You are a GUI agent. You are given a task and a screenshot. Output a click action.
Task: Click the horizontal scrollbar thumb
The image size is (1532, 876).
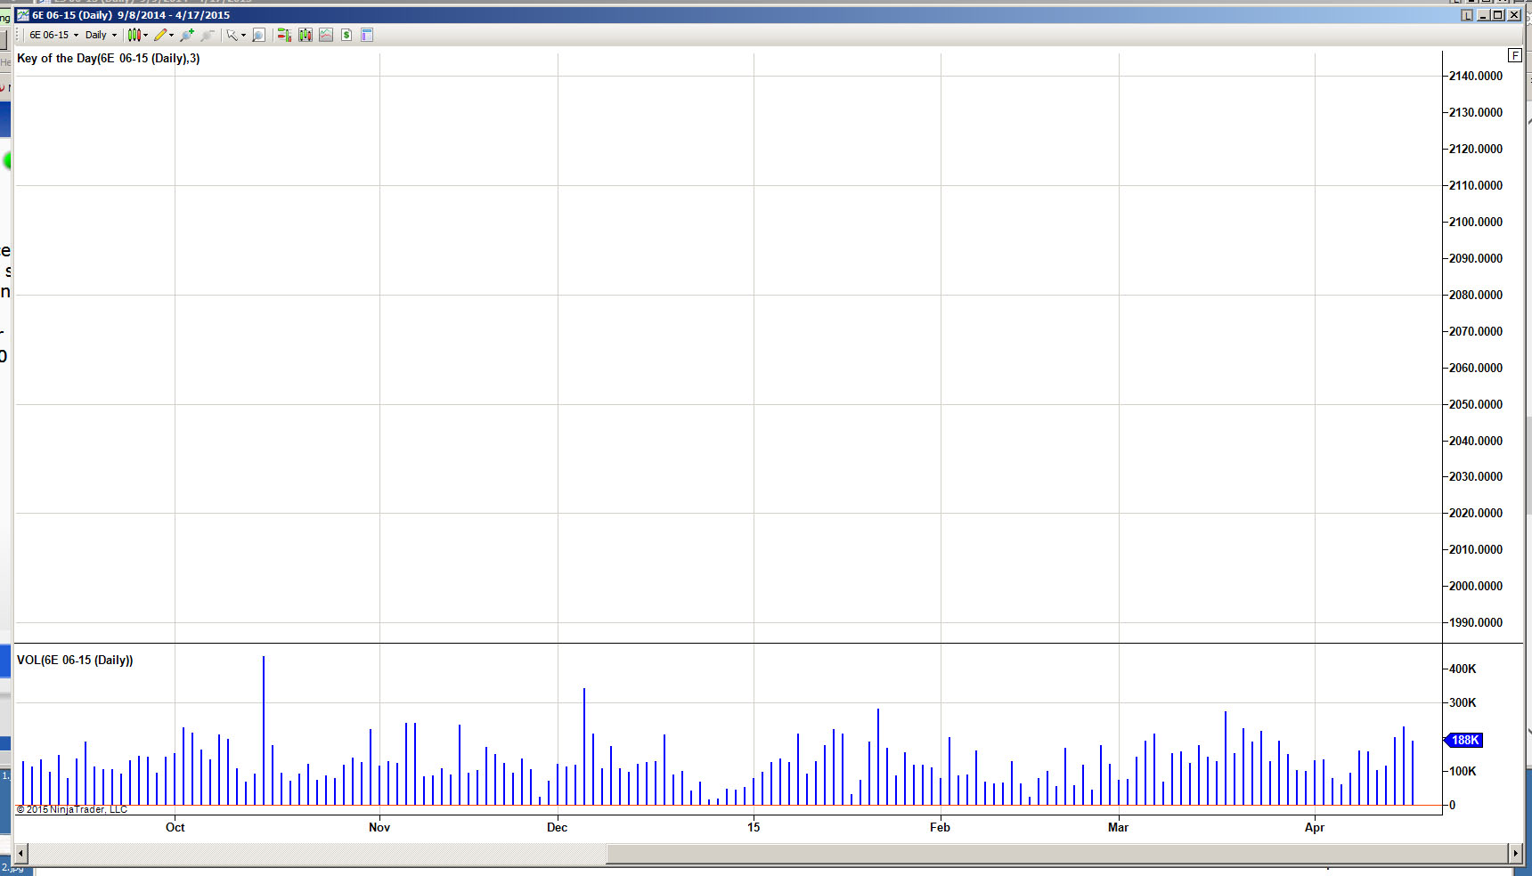click(x=1056, y=853)
